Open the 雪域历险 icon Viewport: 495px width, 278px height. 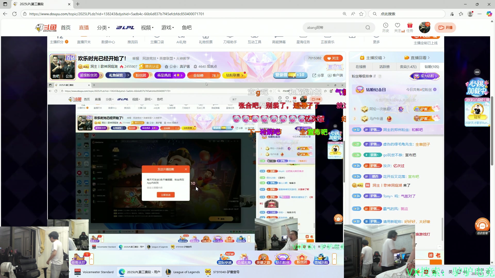point(321,259)
